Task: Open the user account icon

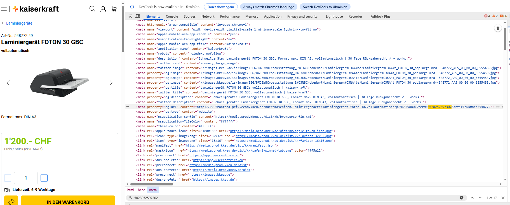Action: pos(103,9)
